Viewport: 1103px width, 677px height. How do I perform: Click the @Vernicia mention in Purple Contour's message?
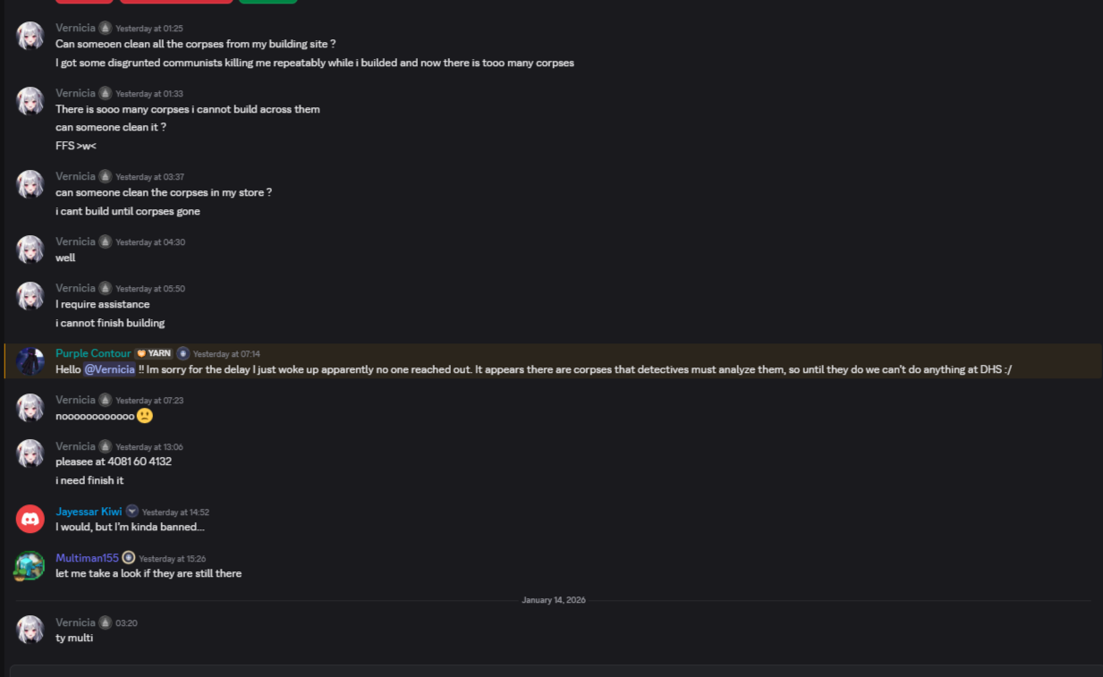(x=109, y=369)
